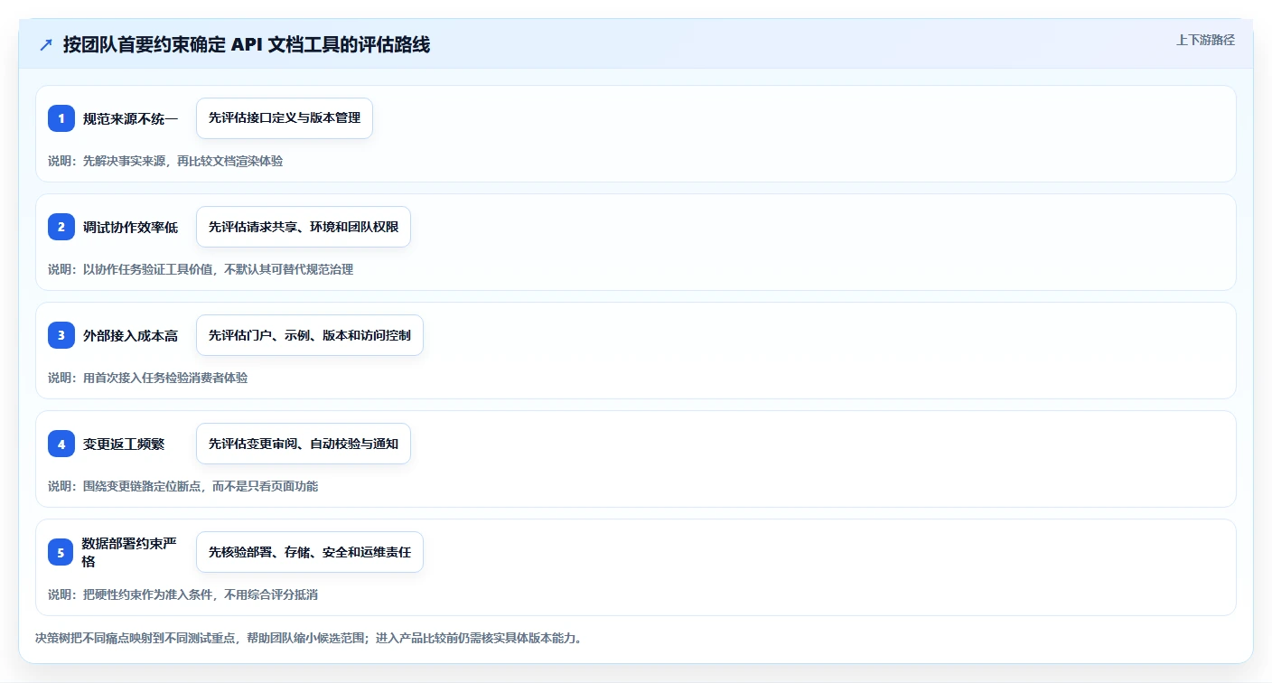Screen dimensions: 1272x683
Task: Click the step 4 number badge
Action: point(61,444)
